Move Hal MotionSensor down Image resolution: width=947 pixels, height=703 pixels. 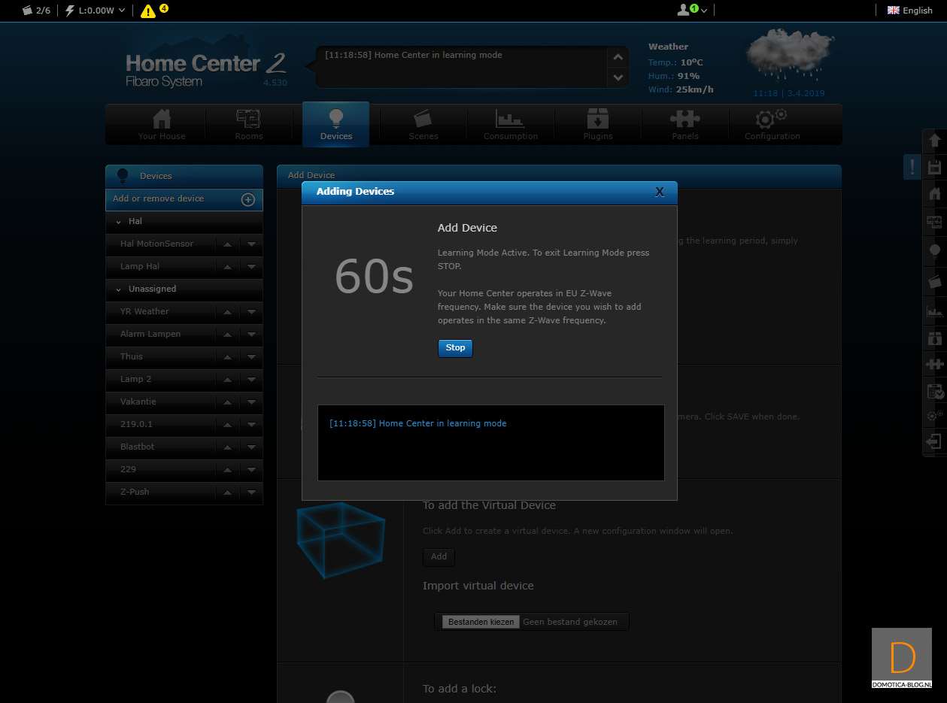[x=251, y=244]
